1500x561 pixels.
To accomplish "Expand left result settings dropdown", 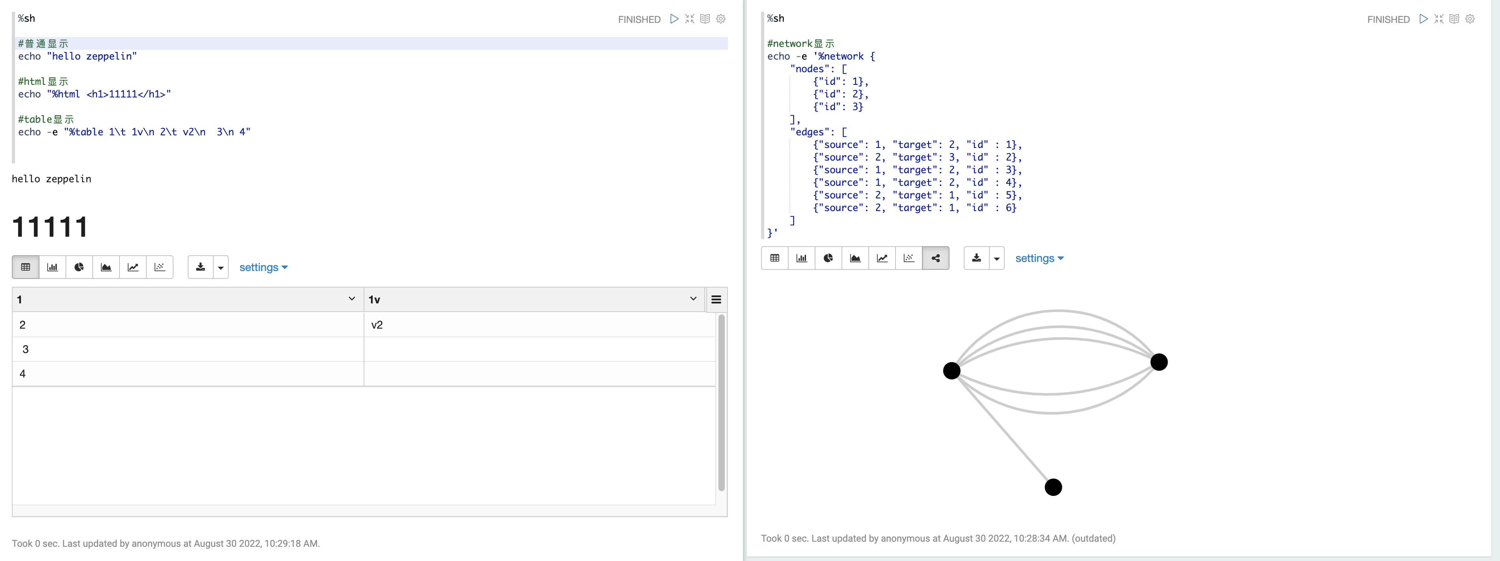I will [x=263, y=267].
